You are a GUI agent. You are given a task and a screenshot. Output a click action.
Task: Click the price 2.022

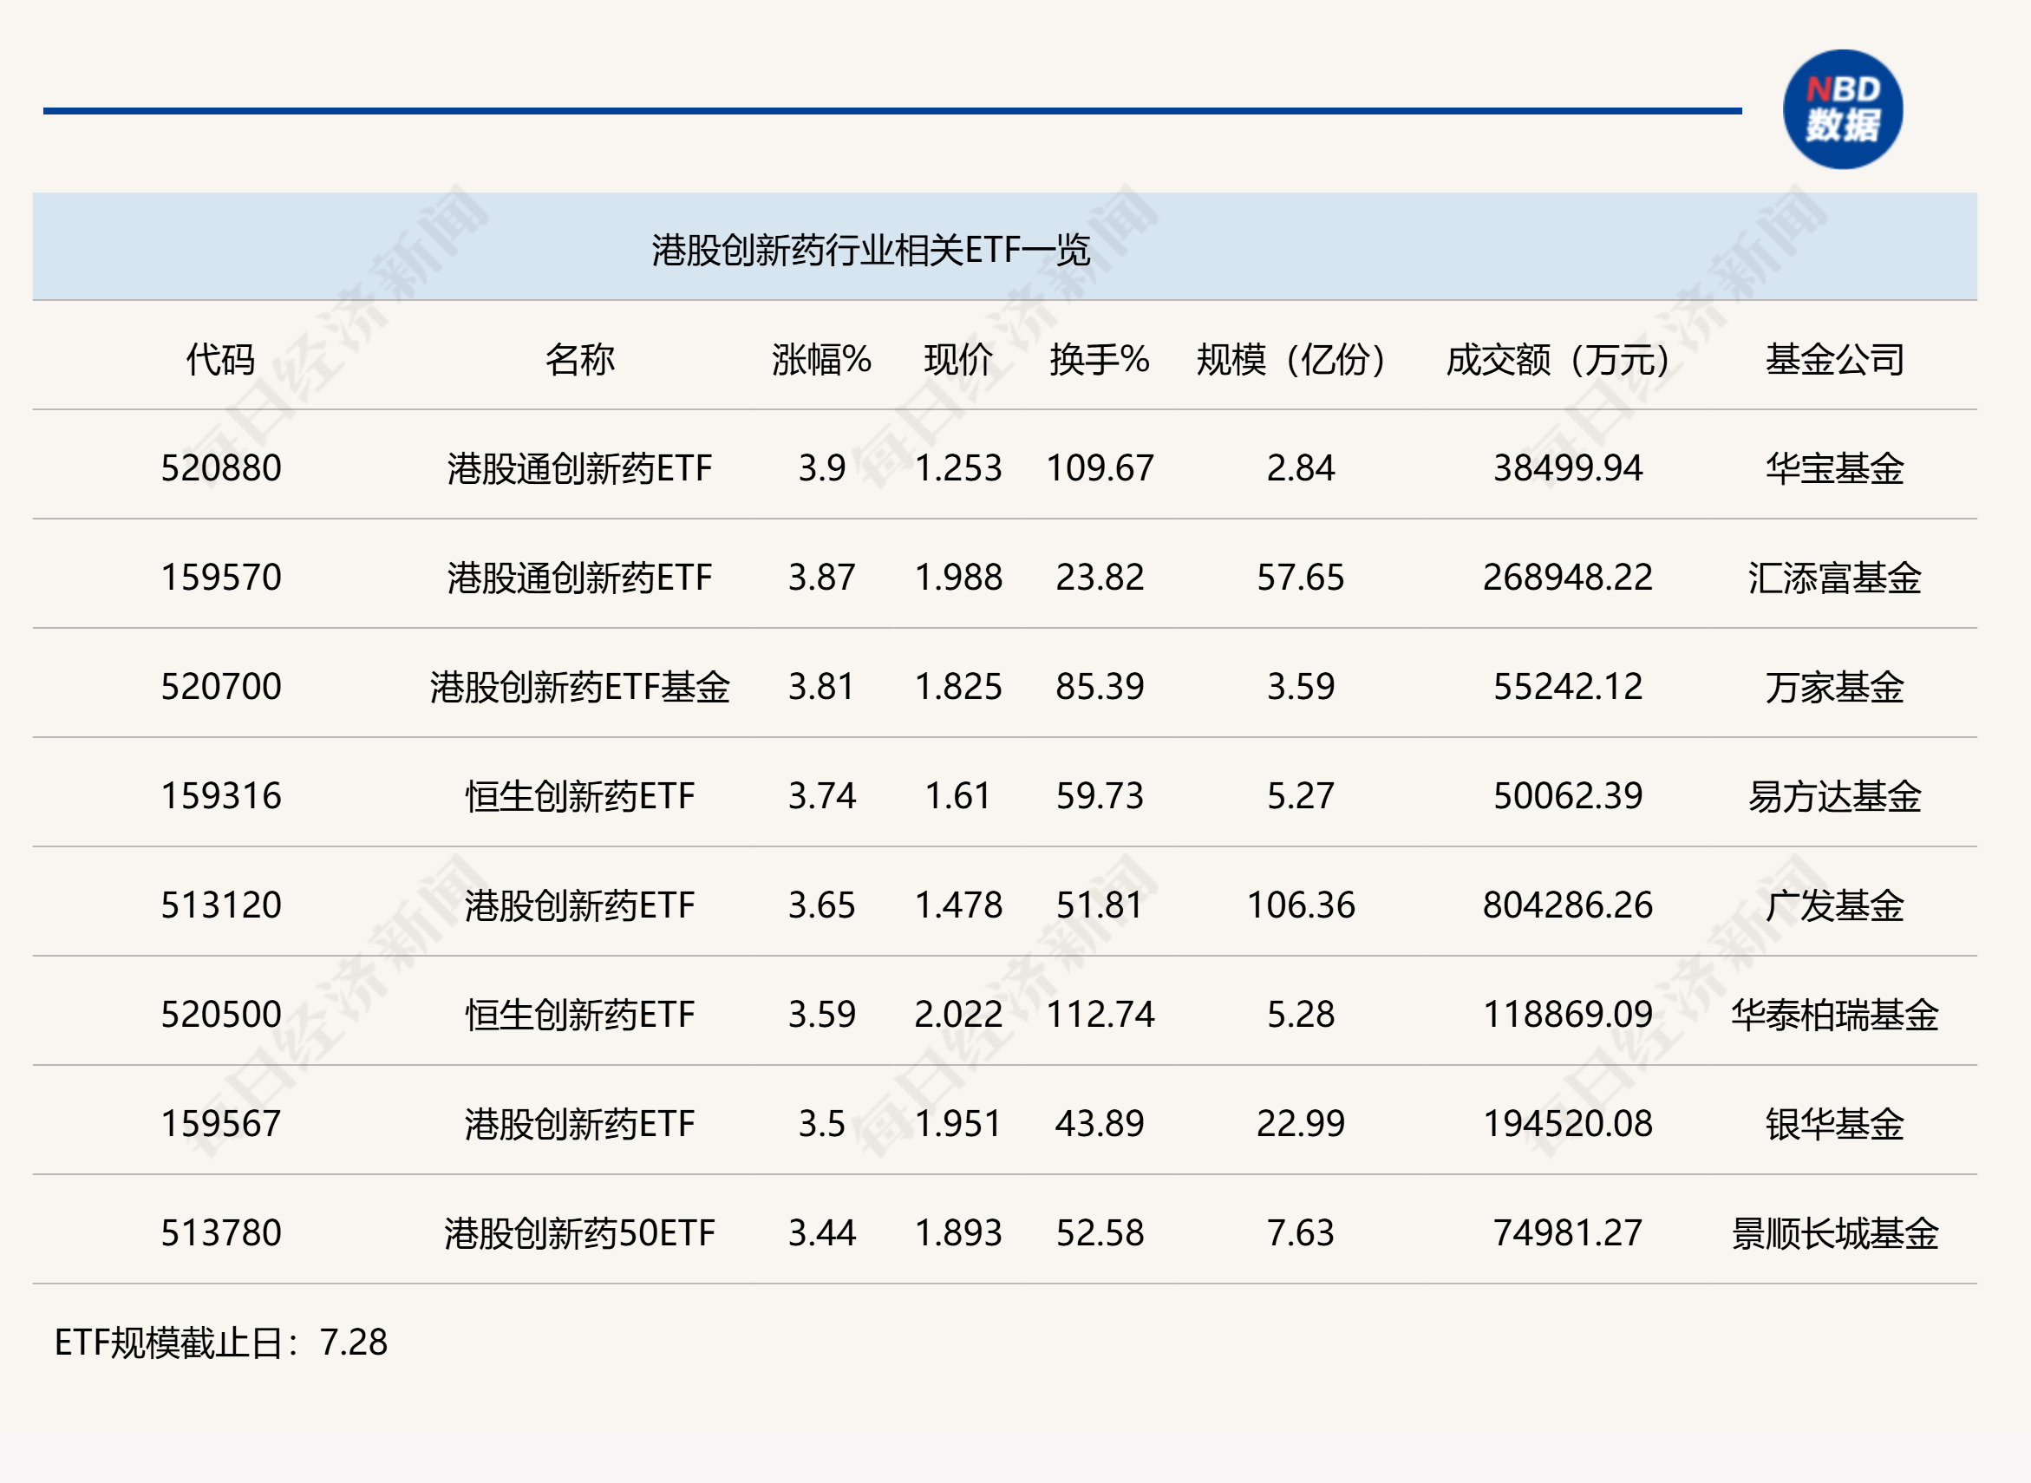click(x=958, y=1015)
